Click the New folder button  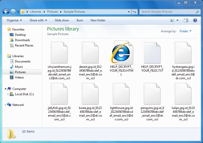pyautogui.click(x=98, y=20)
